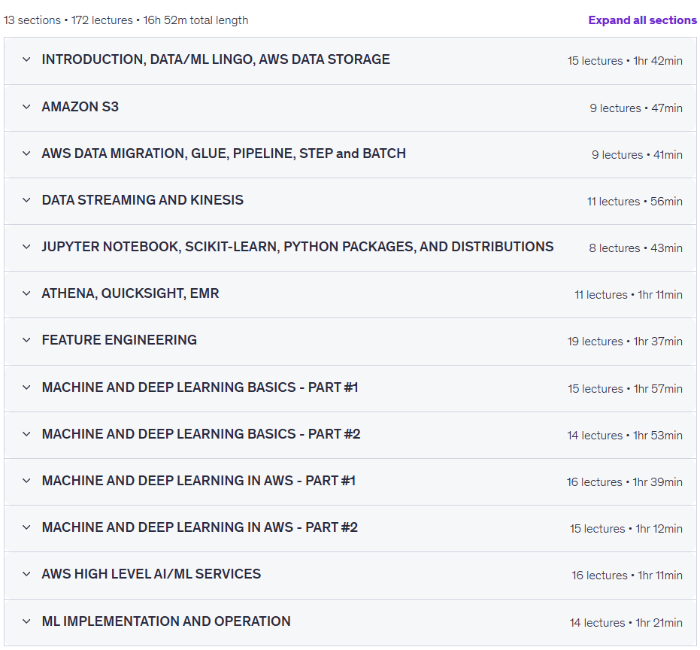Open ATHENA, QUICKSIGHT, EMR title

pos(130,293)
